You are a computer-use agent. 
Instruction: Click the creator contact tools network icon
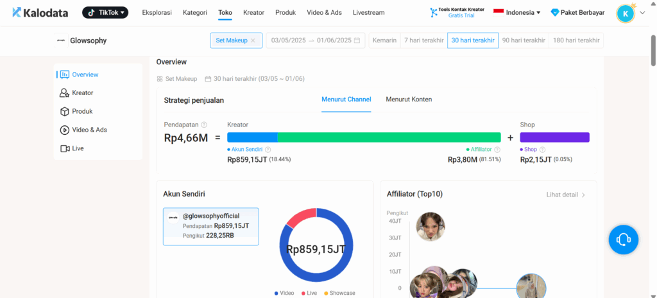click(x=433, y=13)
